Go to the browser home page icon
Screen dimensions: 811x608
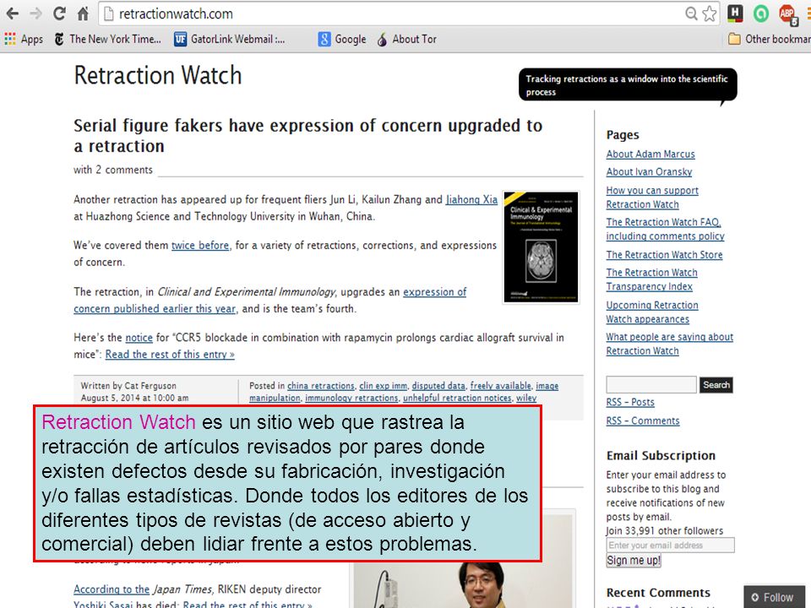(x=83, y=14)
